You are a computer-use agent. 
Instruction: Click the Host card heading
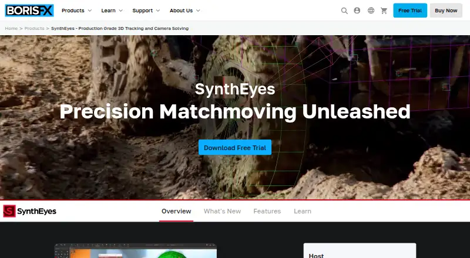[x=316, y=256]
